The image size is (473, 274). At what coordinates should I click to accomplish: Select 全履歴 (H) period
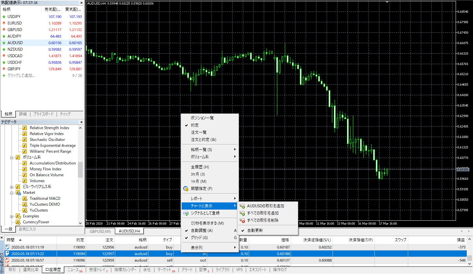coord(210,167)
